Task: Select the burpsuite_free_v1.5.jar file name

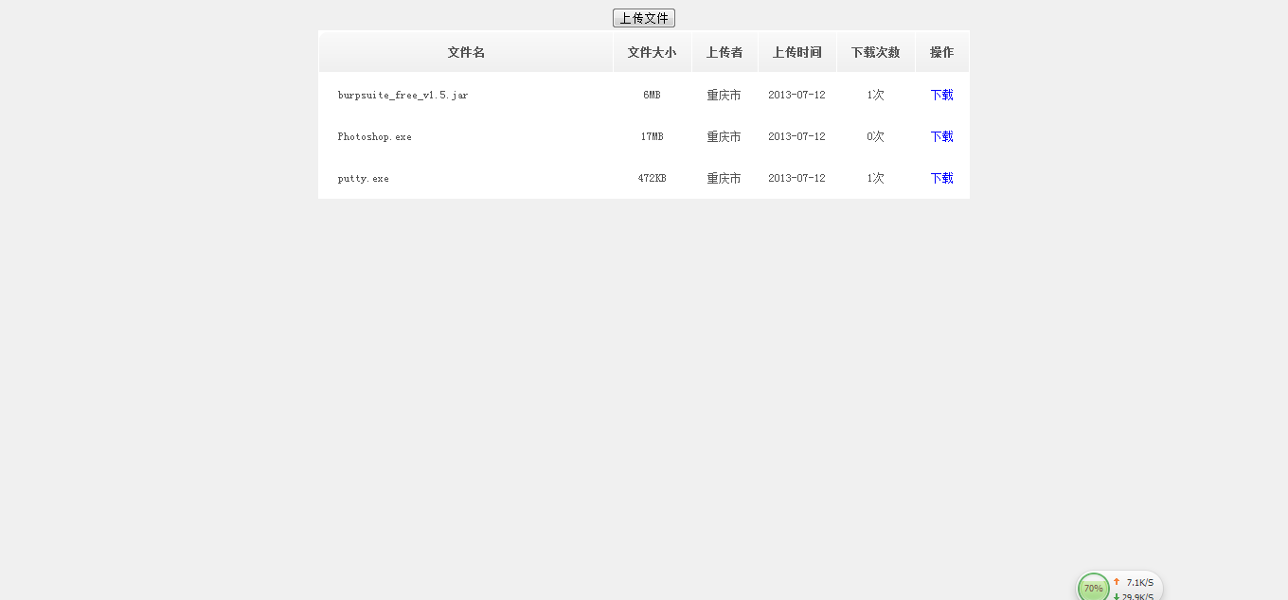Action: click(402, 96)
